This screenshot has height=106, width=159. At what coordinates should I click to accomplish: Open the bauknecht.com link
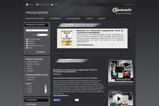pyautogui.click(x=128, y=5)
